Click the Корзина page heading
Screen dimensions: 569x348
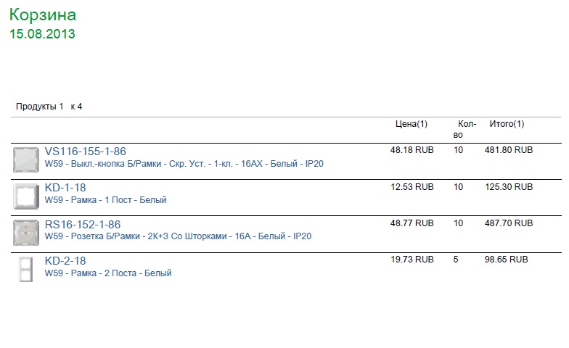[x=43, y=14]
